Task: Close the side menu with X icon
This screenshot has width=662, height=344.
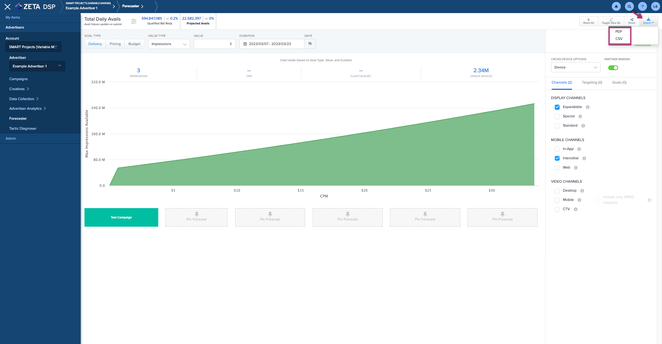Action: point(7,7)
